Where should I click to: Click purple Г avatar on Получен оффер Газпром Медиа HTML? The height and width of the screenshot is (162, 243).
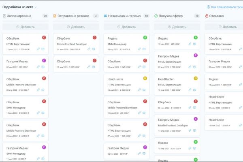click(196, 55)
